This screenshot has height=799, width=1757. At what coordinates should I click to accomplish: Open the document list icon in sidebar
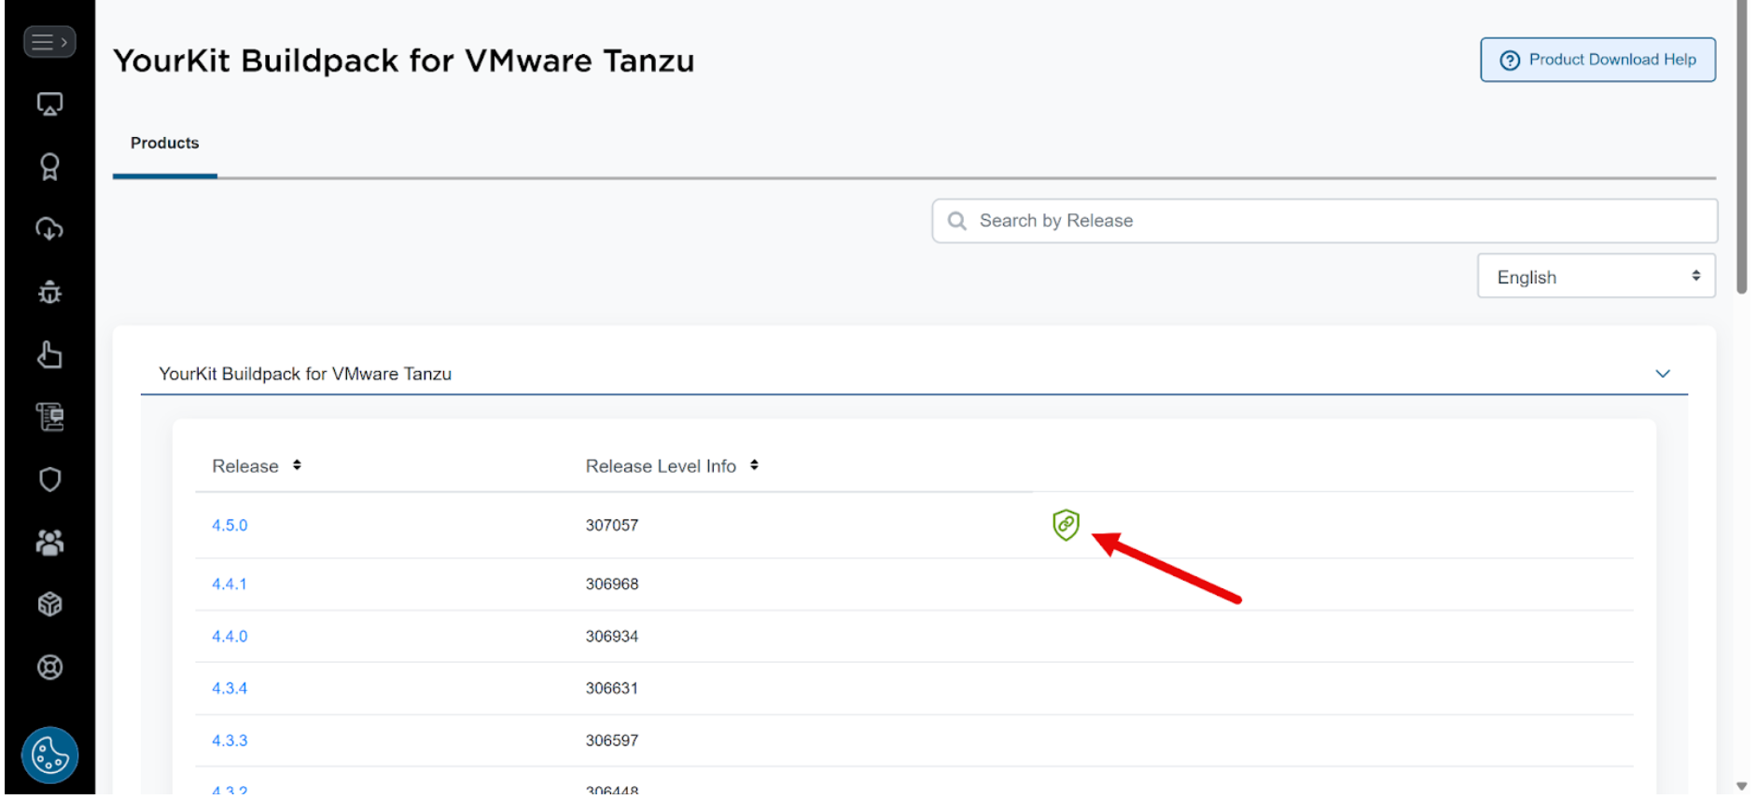49,418
